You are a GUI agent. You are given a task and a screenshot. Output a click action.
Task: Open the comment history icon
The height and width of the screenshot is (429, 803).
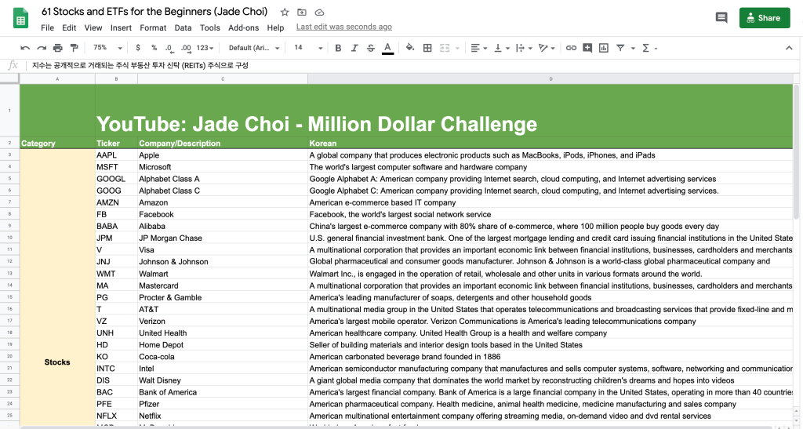[721, 18]
